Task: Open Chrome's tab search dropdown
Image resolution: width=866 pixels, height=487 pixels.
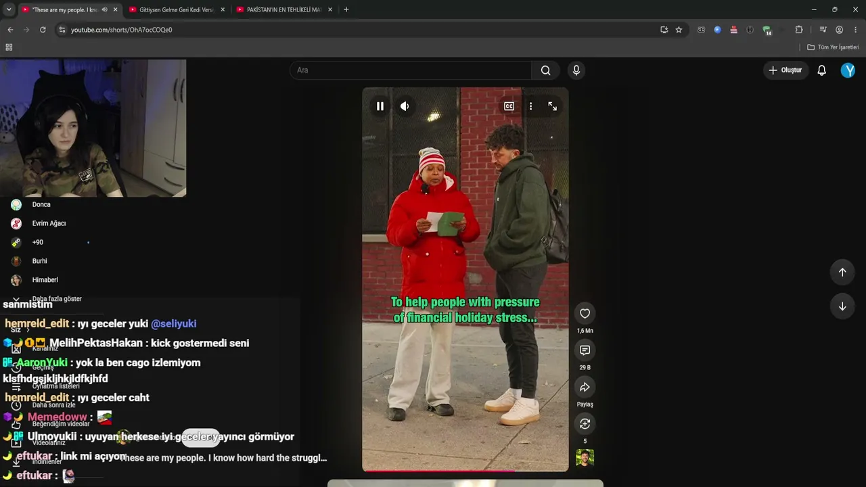Action: coord(9,9)
